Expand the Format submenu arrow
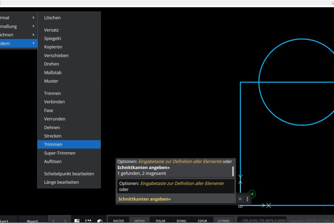 click(x=33, y=18)
